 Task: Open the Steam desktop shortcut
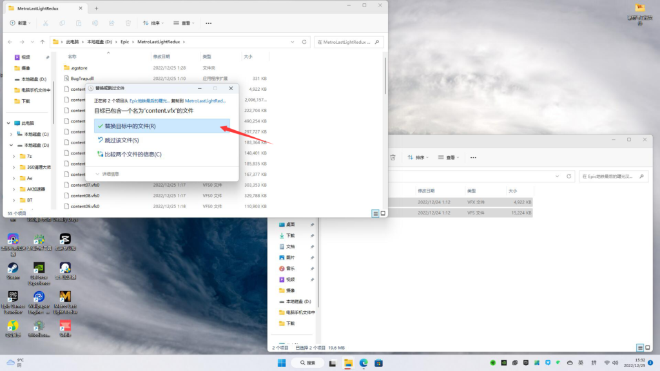13,271
